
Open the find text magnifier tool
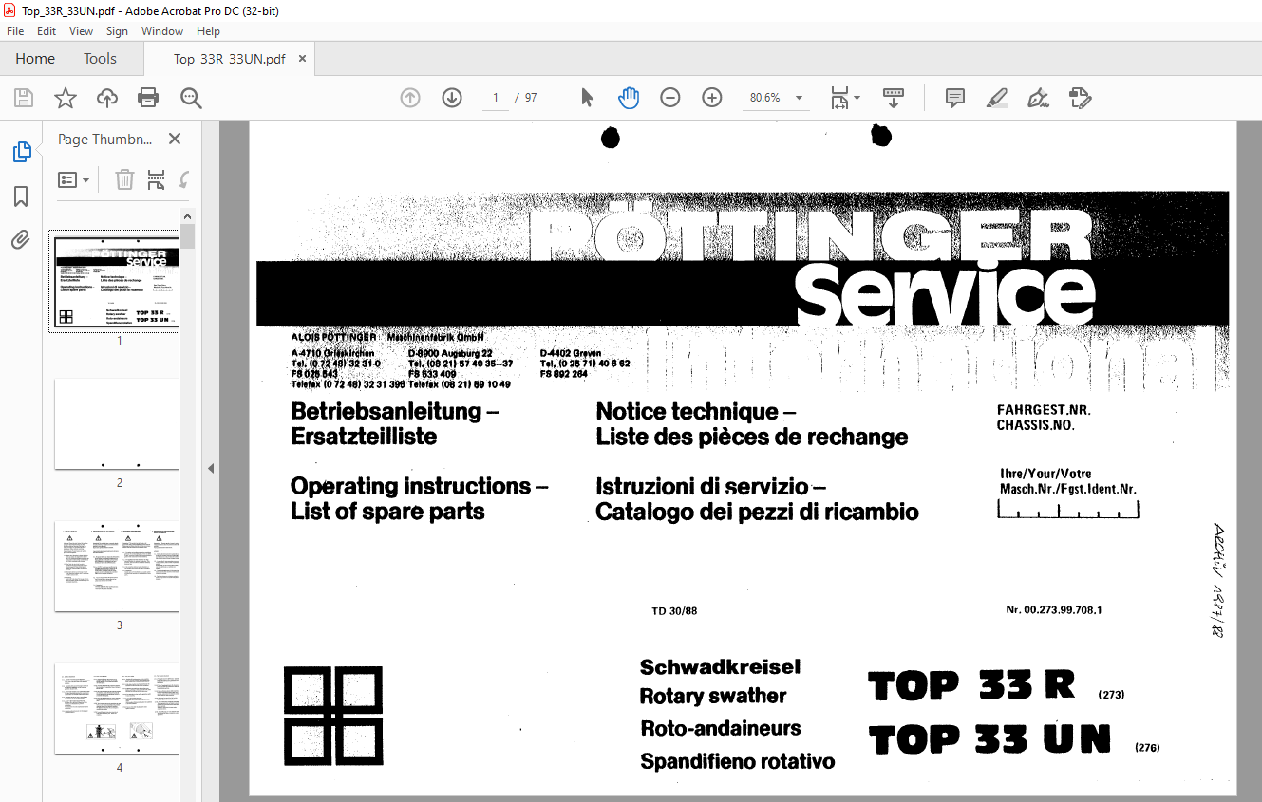click(x=192, y=98)
